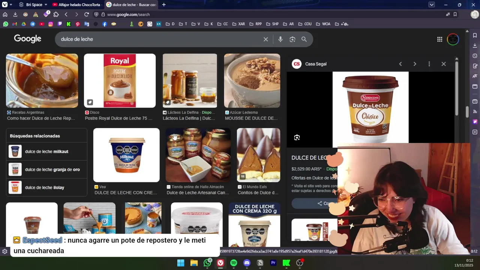Open Premiere Pro from the taskbar
This screenshot has height=270, width=480.
point(273,263)
